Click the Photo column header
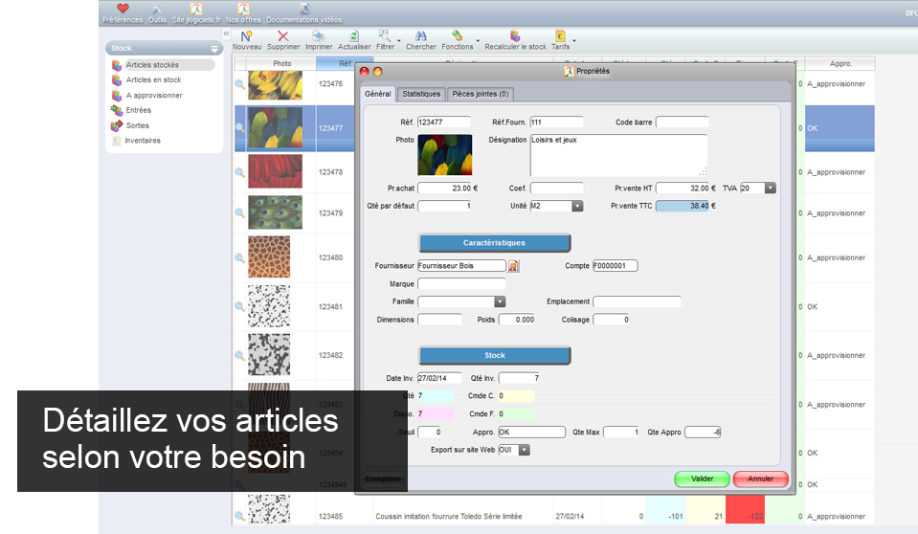 tap(281, 63)
